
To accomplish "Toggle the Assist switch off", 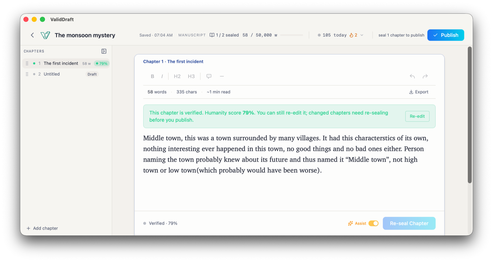I will [x=373, y=223].
